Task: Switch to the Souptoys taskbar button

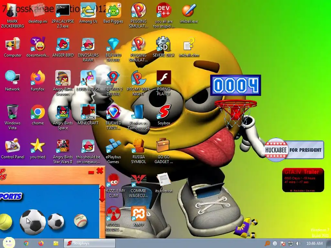Action: (x=90, y=243)
